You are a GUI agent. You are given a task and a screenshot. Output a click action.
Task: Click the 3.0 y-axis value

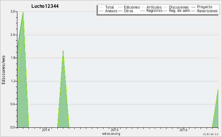(13, 11)
